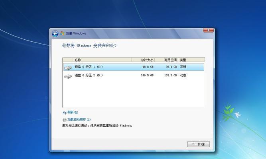The width and height of the screenshot is (266, 159).
Task: Click the Windows flag setup icon
Action: [x=62, y=33]
